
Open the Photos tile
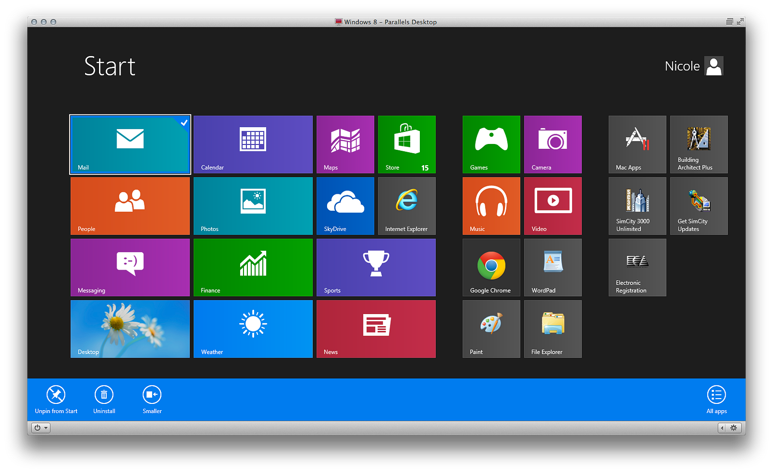click(x=253, y=206)
